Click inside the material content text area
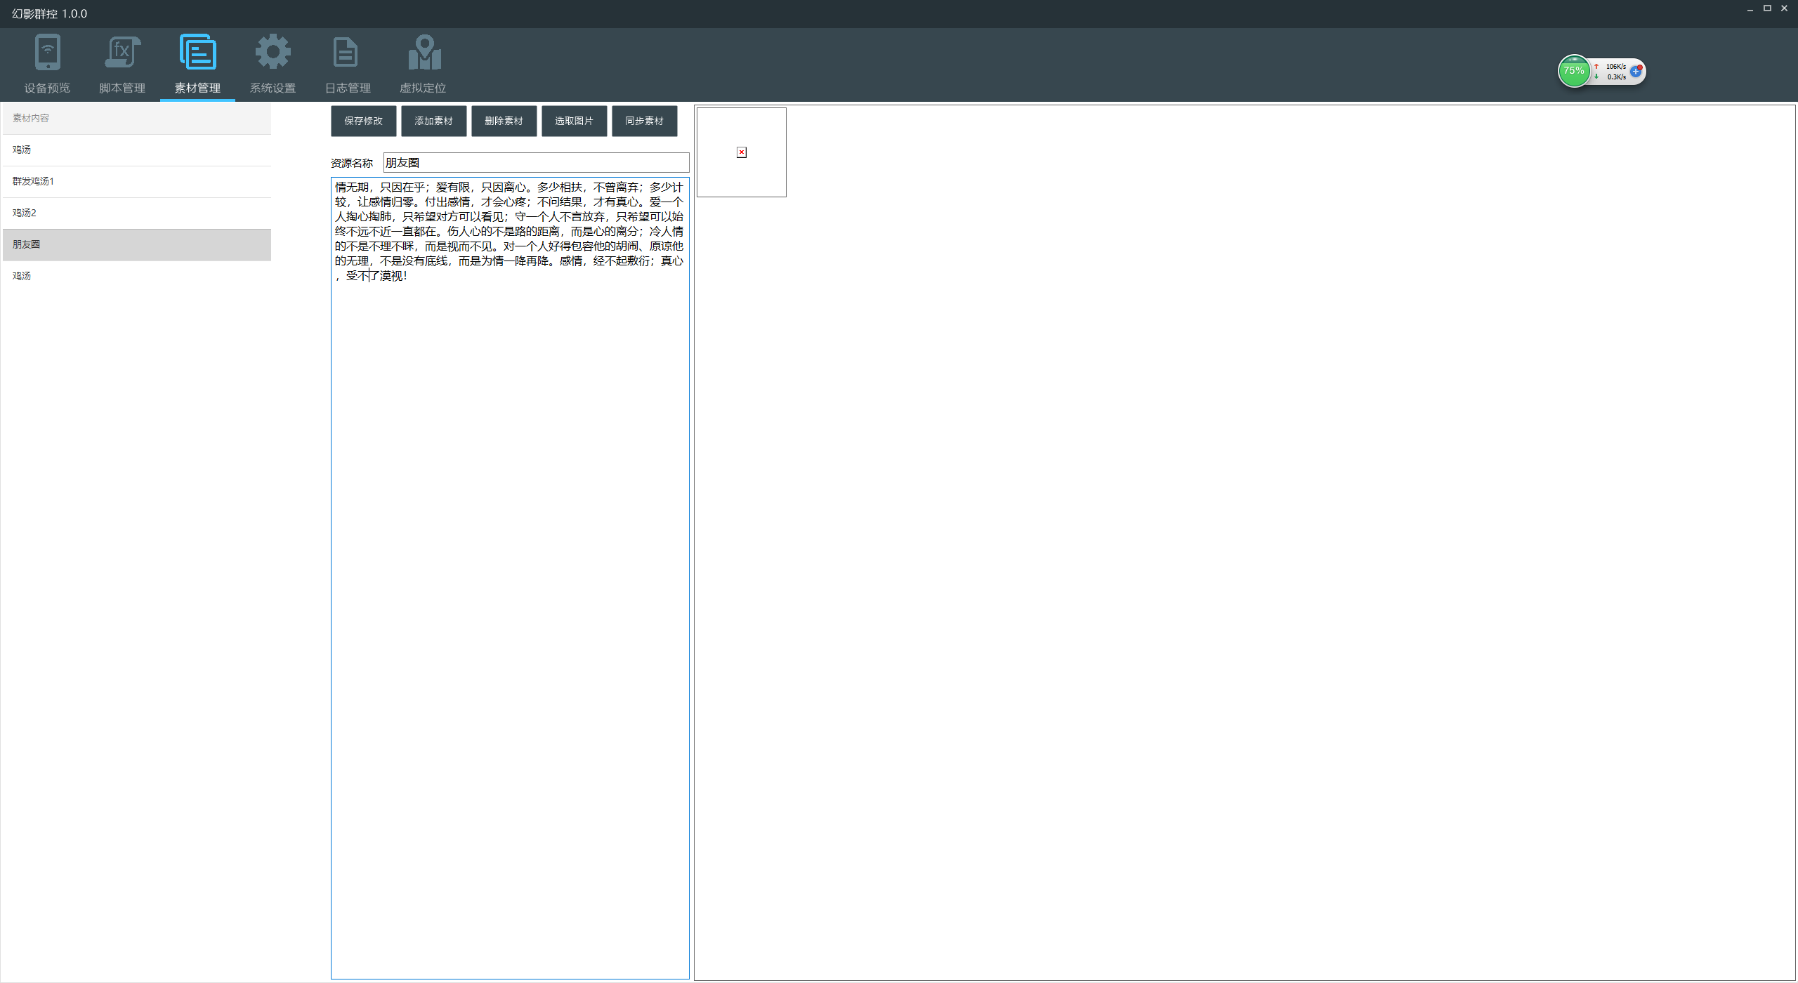This screenshot has height=983, width=1798. [x=510, y=562]
